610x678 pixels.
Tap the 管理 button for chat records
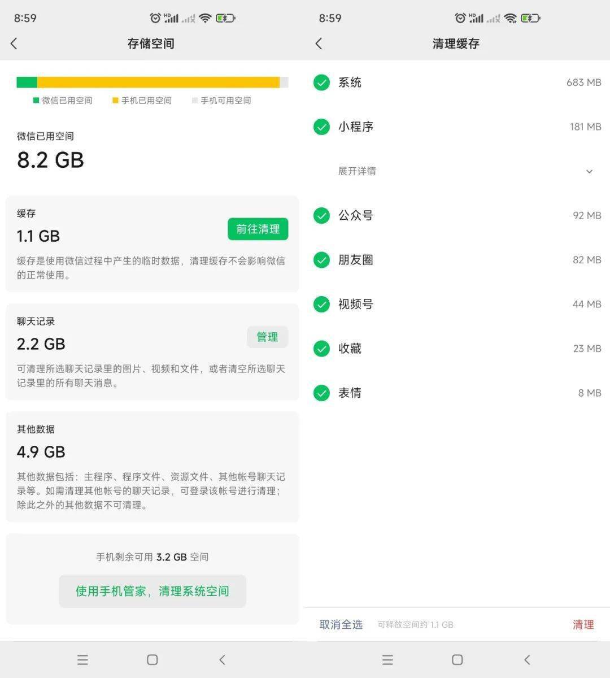[x=268, y=337]
